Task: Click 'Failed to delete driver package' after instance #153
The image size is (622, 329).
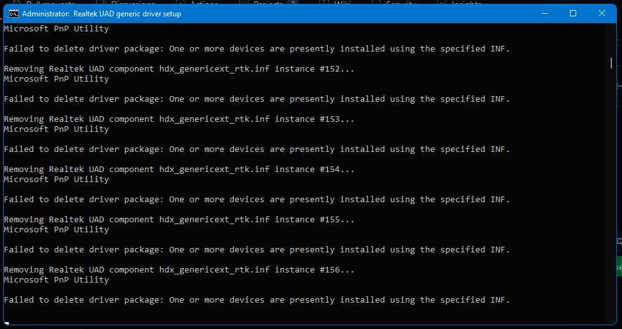Action: [256, 149]
